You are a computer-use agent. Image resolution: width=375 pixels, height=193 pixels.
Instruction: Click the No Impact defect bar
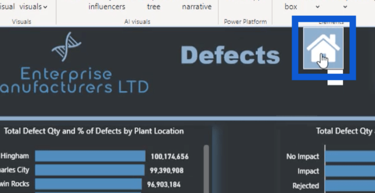pyautogui.click(x=350, y=156)
